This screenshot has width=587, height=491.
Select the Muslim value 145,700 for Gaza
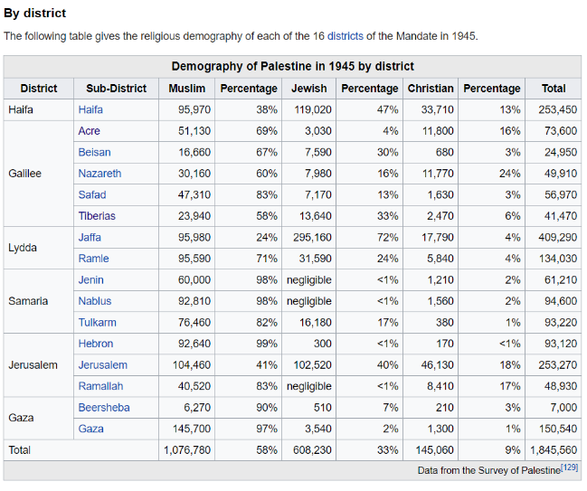point(192,429)
